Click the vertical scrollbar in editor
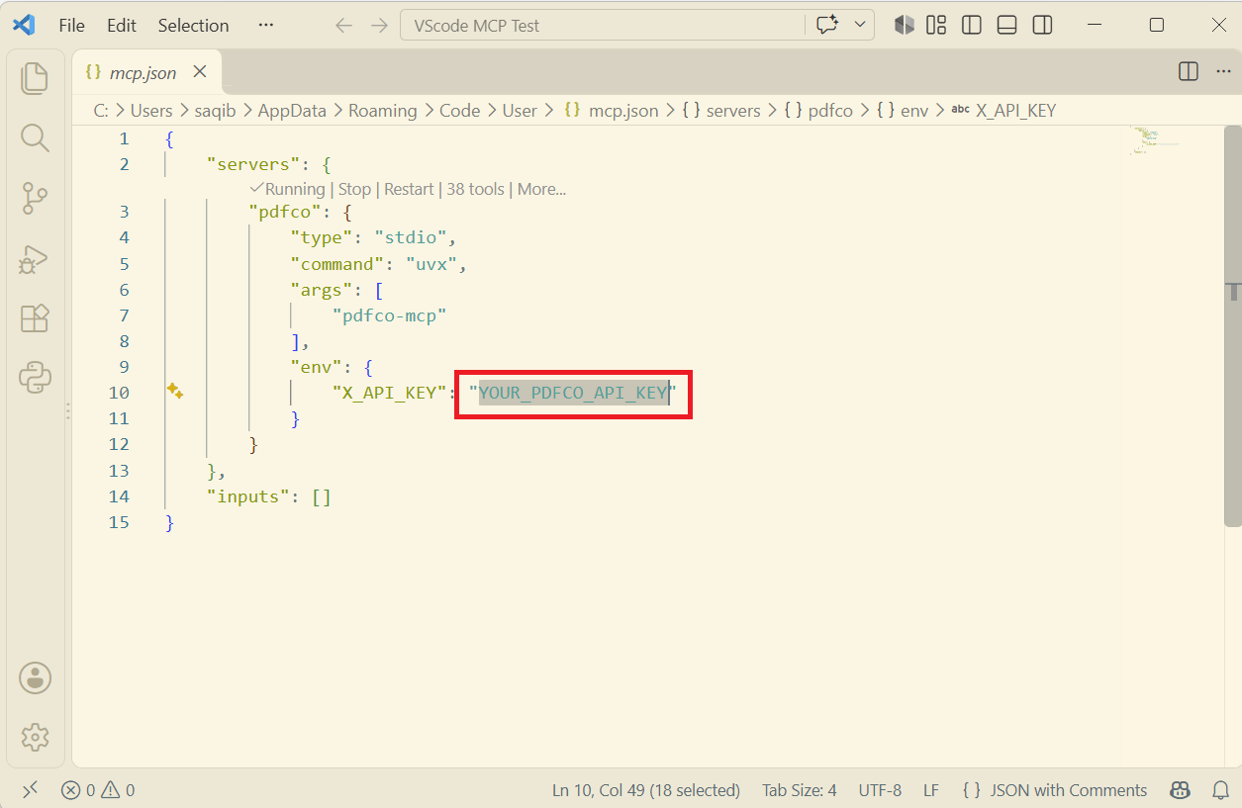1242x808 pixels. coord(1233,326)
